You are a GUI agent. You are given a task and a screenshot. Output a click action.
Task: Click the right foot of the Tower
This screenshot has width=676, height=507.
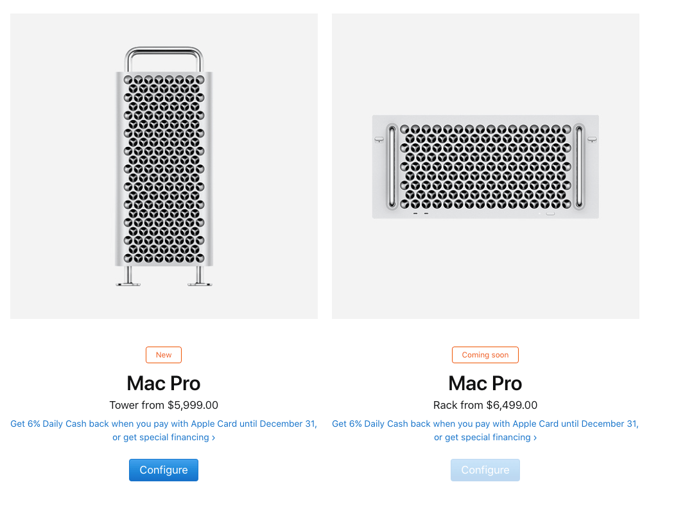pos(200,277)
